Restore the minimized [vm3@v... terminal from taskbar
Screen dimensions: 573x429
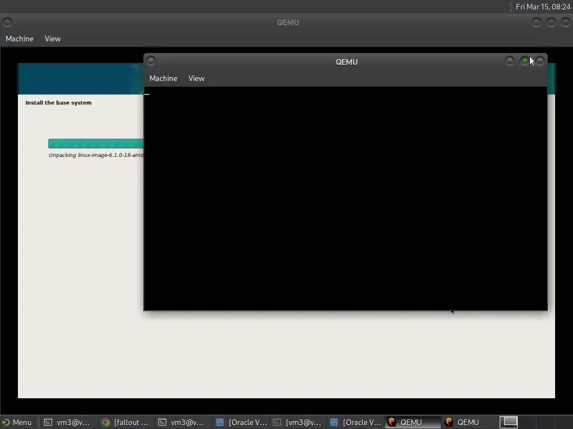click(298, 422)
